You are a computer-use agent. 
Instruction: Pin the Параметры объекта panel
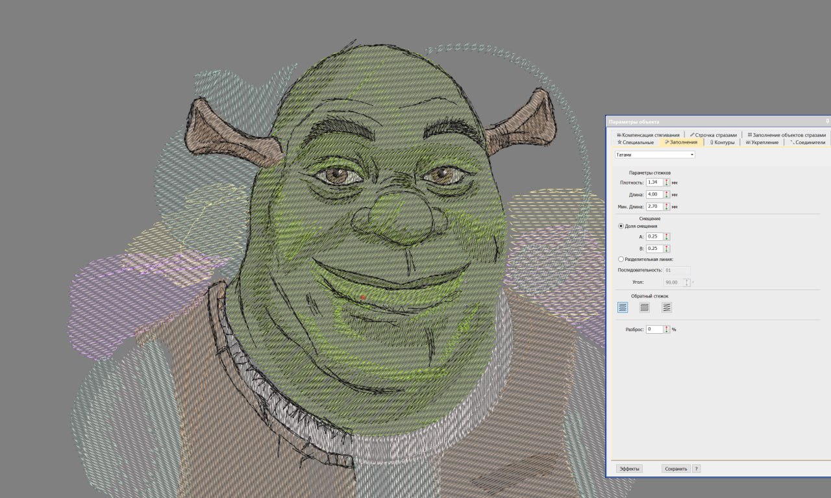[x=827, y=121]
